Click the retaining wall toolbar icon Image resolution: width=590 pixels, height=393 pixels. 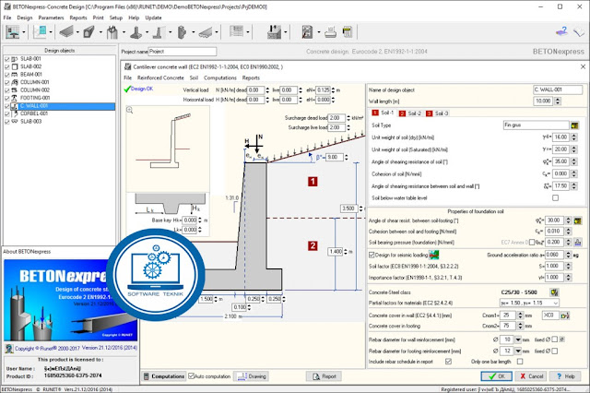point(159,32)
